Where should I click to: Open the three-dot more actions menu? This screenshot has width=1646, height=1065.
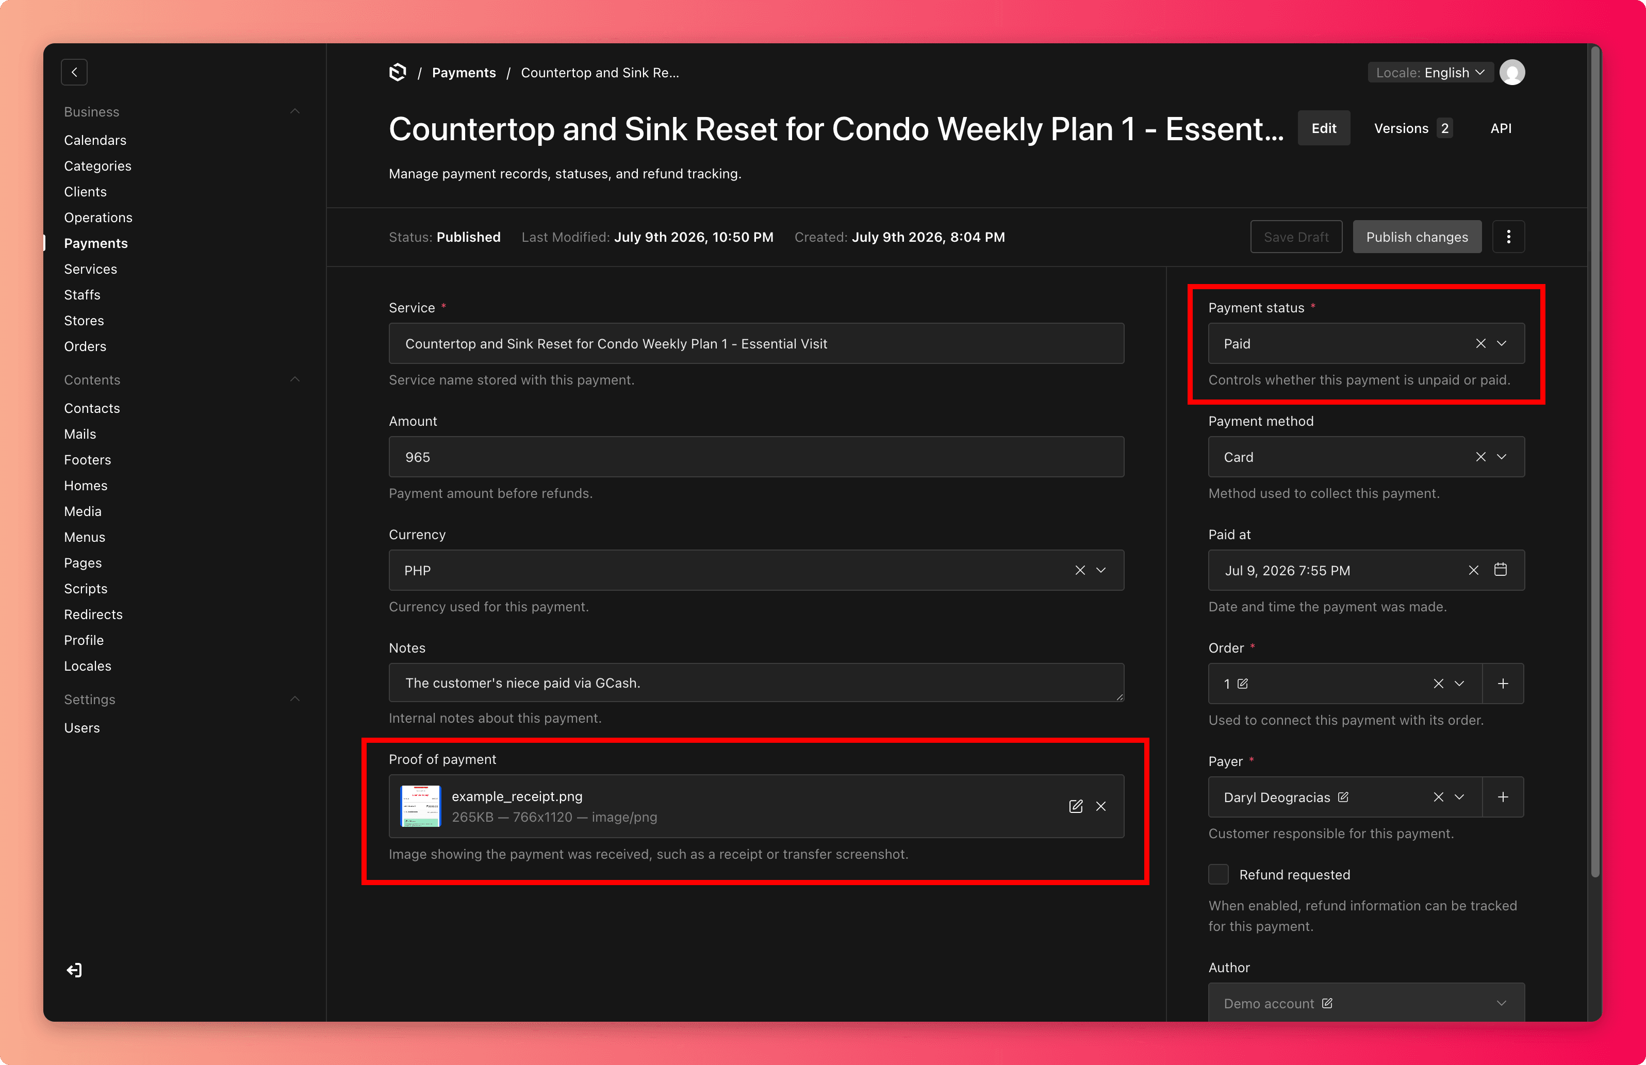coord(1508,237)
